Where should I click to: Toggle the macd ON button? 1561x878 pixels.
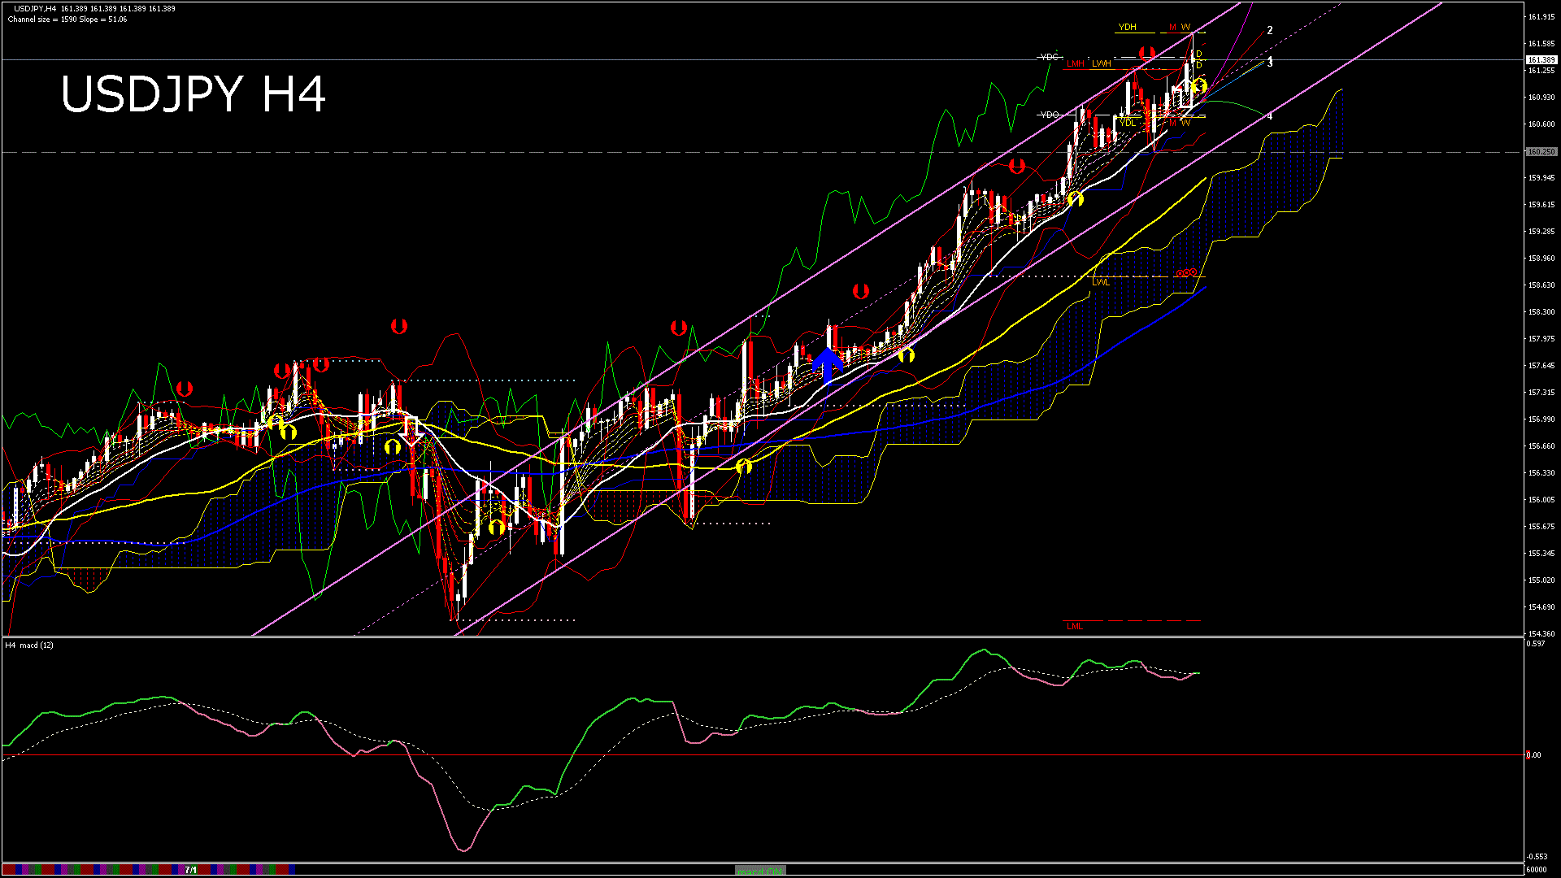760,870
